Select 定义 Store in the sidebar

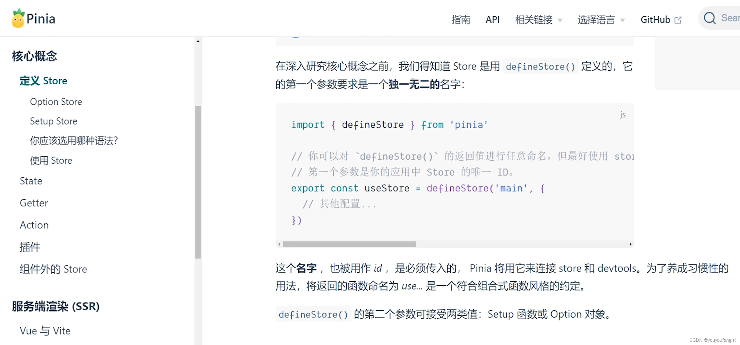coord(43,81)
